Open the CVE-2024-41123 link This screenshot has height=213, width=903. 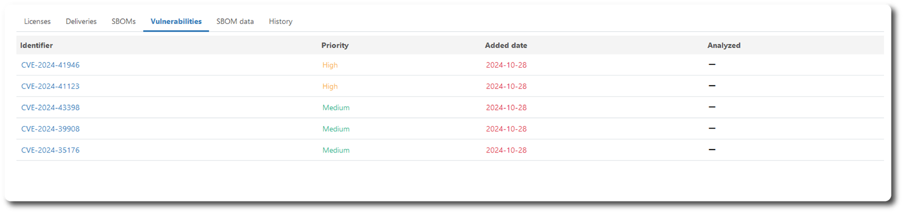coord(50,86)
